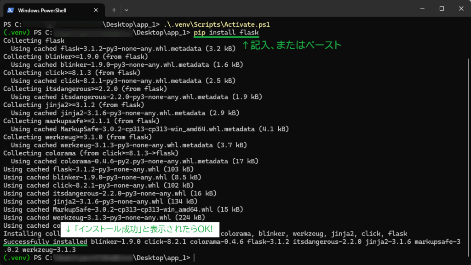Click 'Using cached itsdangerous-2.2.0-py3-none-any.whl (16 kB)' line
This screenshot has height=265, width=471.
110,194
